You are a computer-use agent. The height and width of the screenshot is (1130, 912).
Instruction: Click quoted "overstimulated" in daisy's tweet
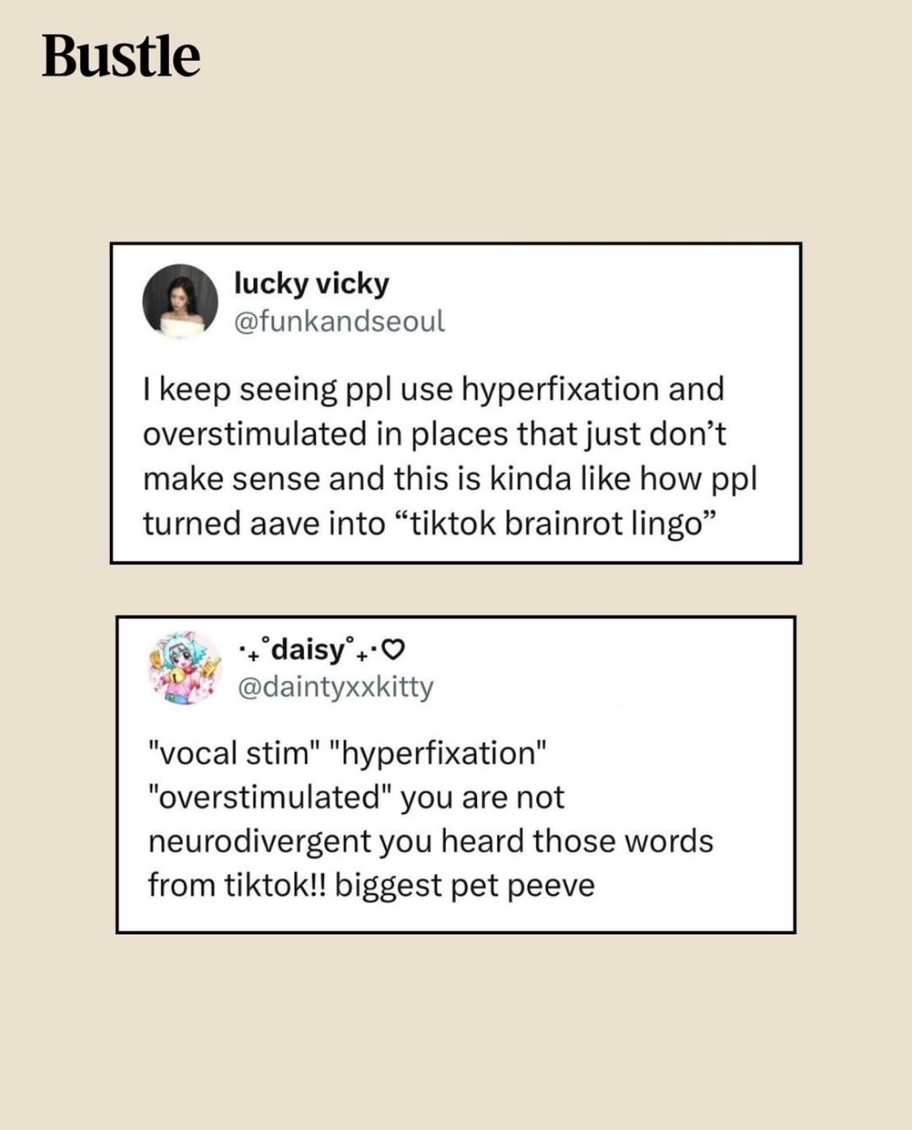269,797
